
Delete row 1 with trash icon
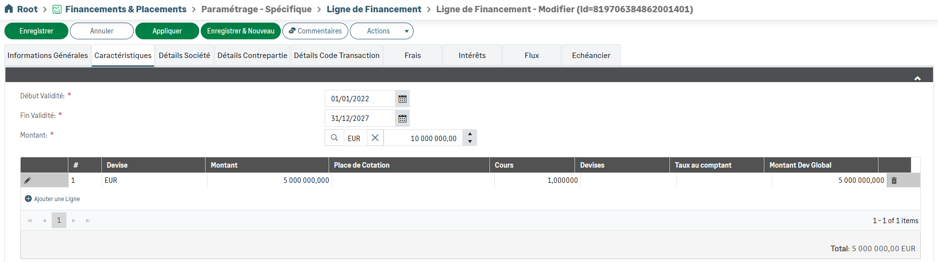coord(894,180)
